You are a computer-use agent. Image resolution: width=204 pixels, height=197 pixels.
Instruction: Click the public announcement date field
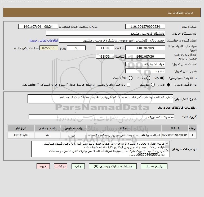(x=38, y=26)
